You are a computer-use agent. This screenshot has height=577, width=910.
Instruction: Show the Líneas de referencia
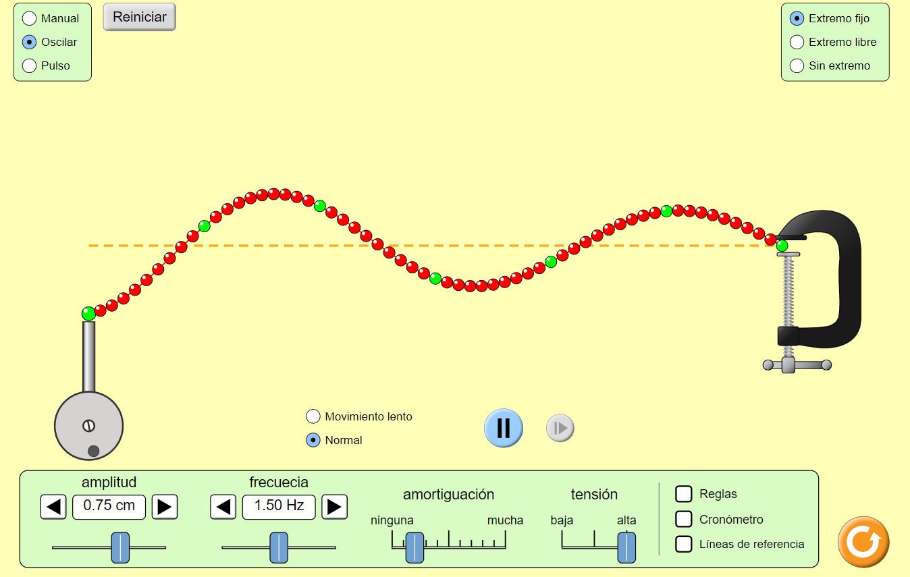(683, 544)
